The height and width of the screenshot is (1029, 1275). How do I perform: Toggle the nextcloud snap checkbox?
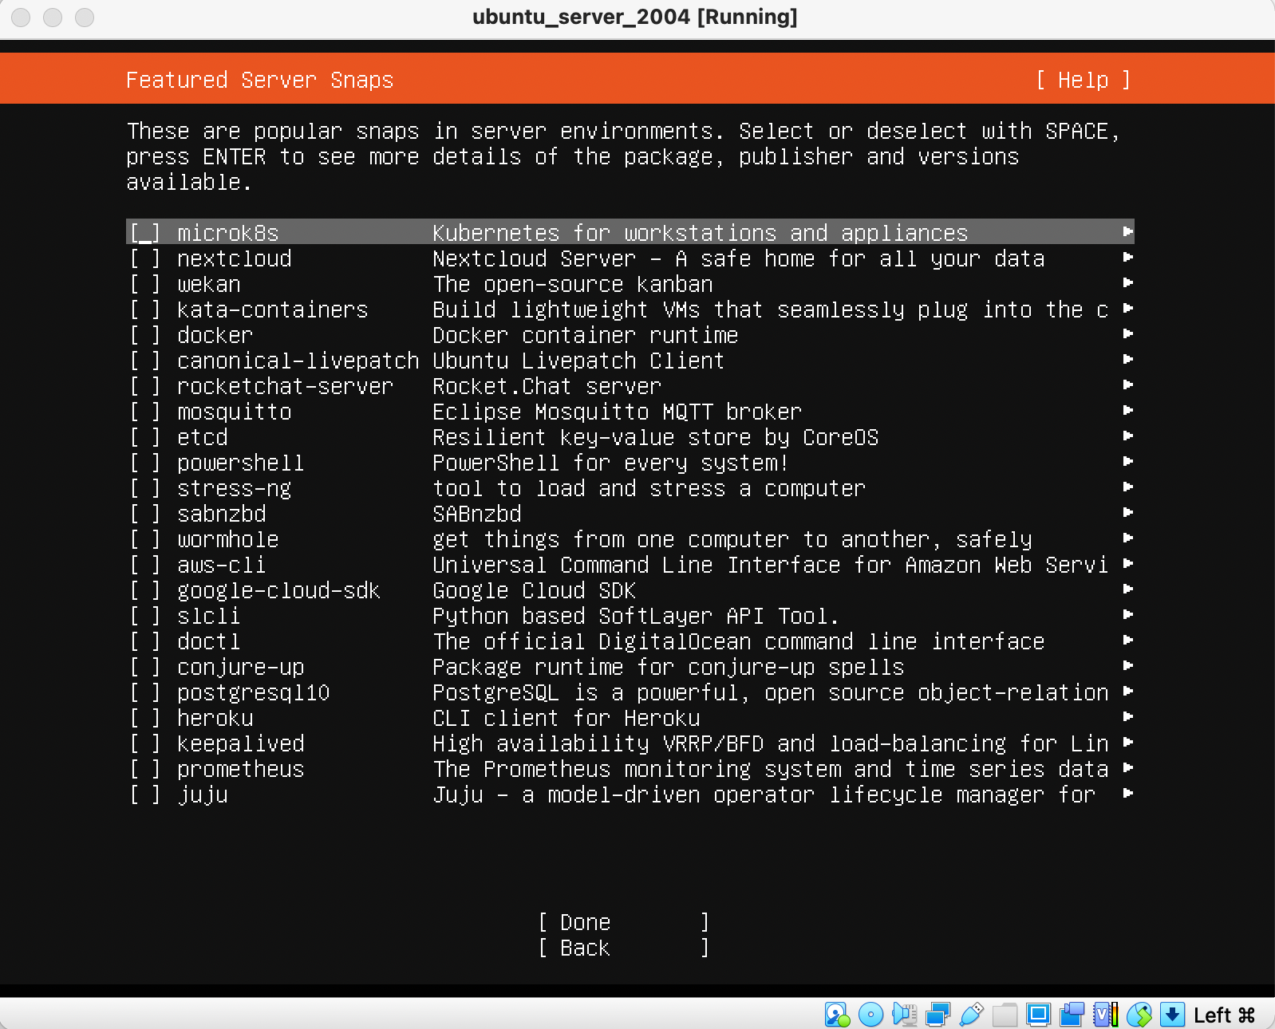[145, 258]
